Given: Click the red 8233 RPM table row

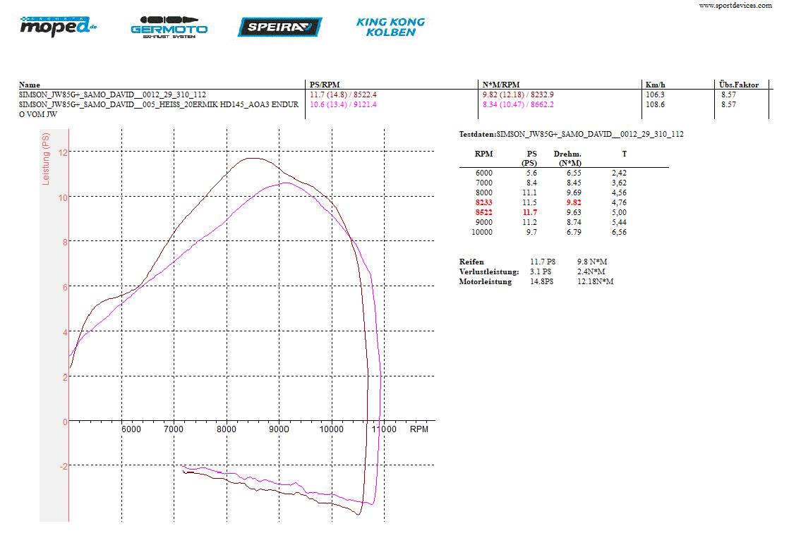Looking at the screenshot, I should [x=483, y=202].
